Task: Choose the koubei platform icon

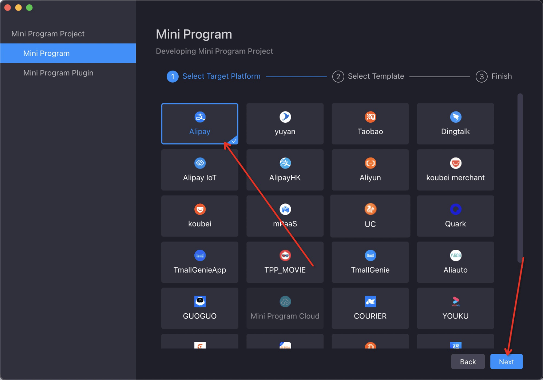Action: point(200,209)
